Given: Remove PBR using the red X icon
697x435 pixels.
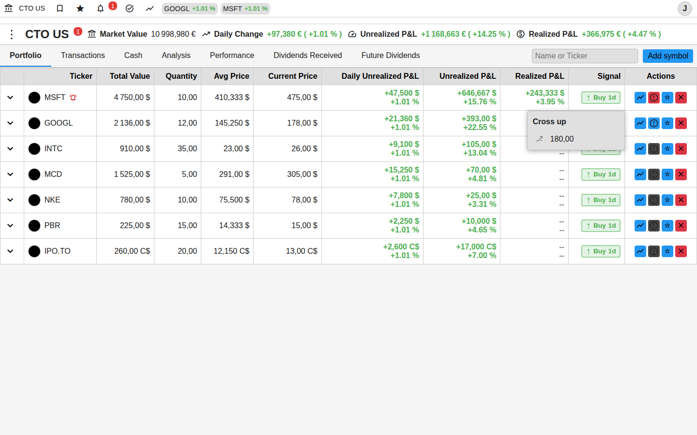Looking at the screenshot, I should click(681, 226).
